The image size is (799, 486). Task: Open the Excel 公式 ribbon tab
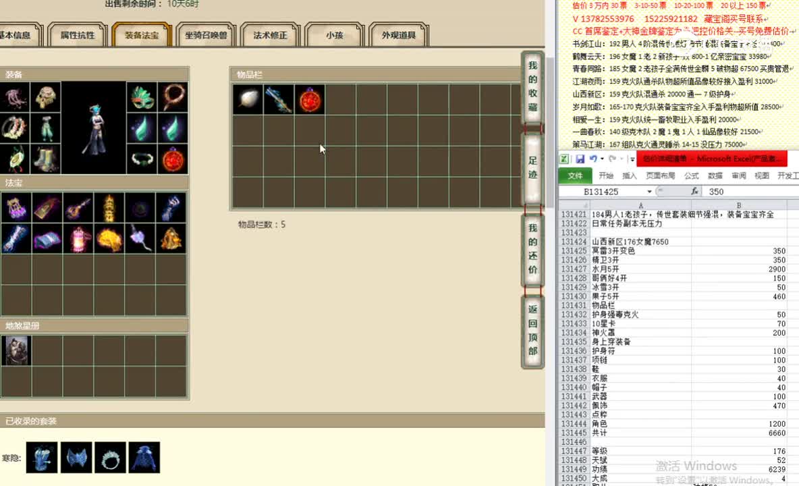[692, 175]
